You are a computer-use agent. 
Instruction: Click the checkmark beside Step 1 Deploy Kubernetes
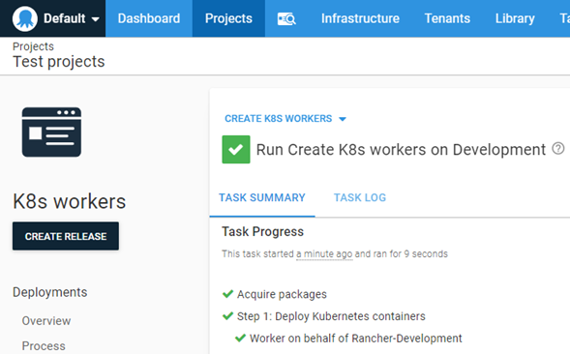point(227,316)
